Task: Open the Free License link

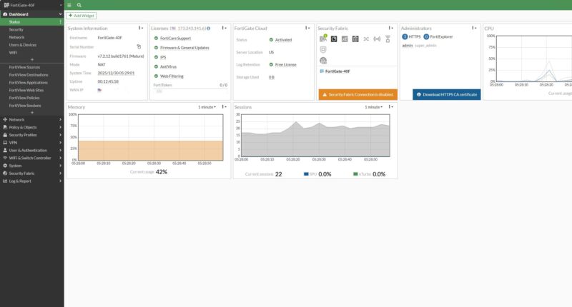Action: click(285, 64)
